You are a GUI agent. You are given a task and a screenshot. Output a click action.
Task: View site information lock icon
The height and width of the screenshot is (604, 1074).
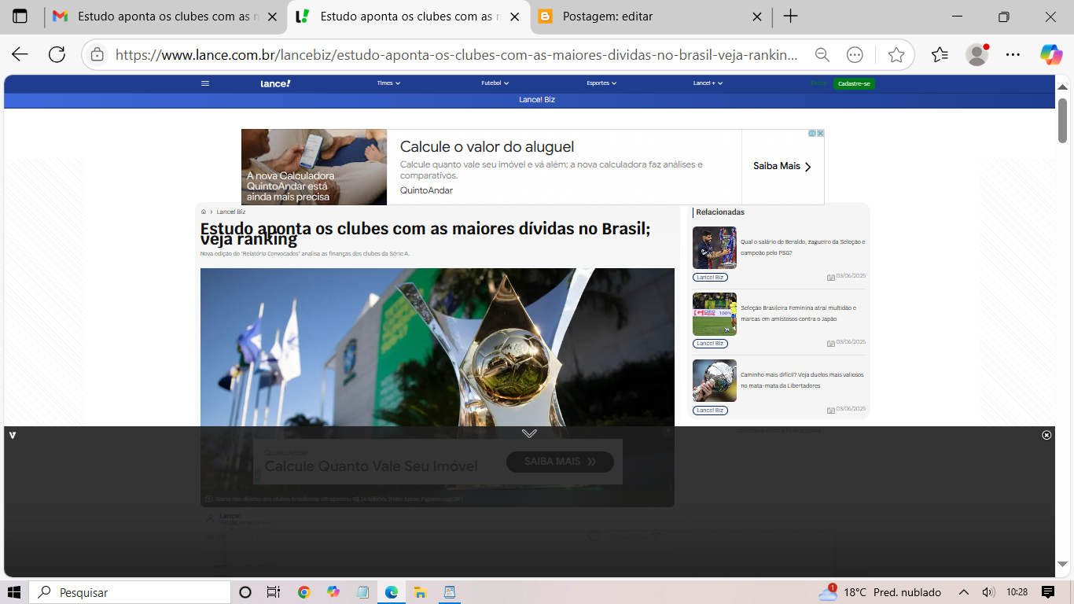97,55
